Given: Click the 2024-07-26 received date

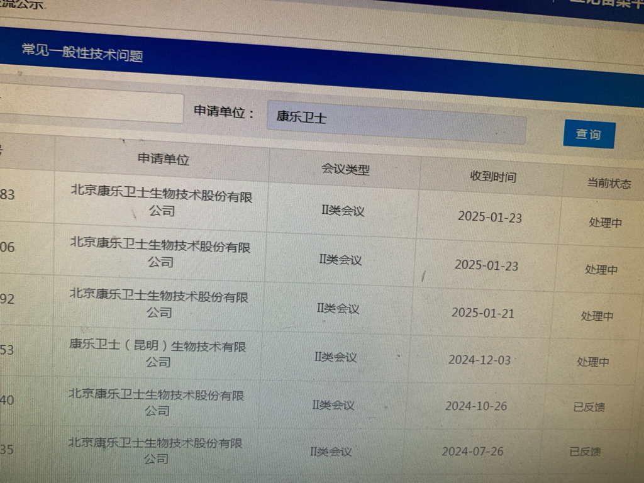Looking at the screenshot, I should tap(473, 452).
